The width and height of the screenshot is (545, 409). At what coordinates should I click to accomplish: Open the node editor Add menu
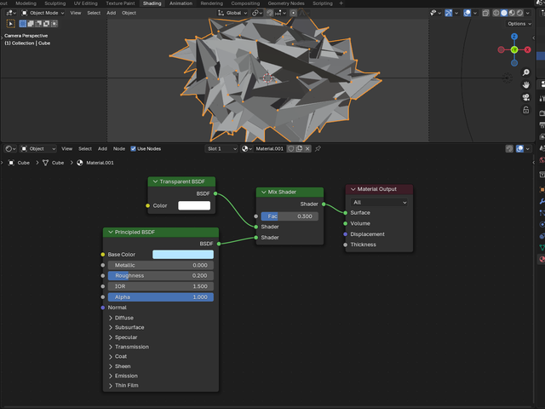click(x=102, y=149)
